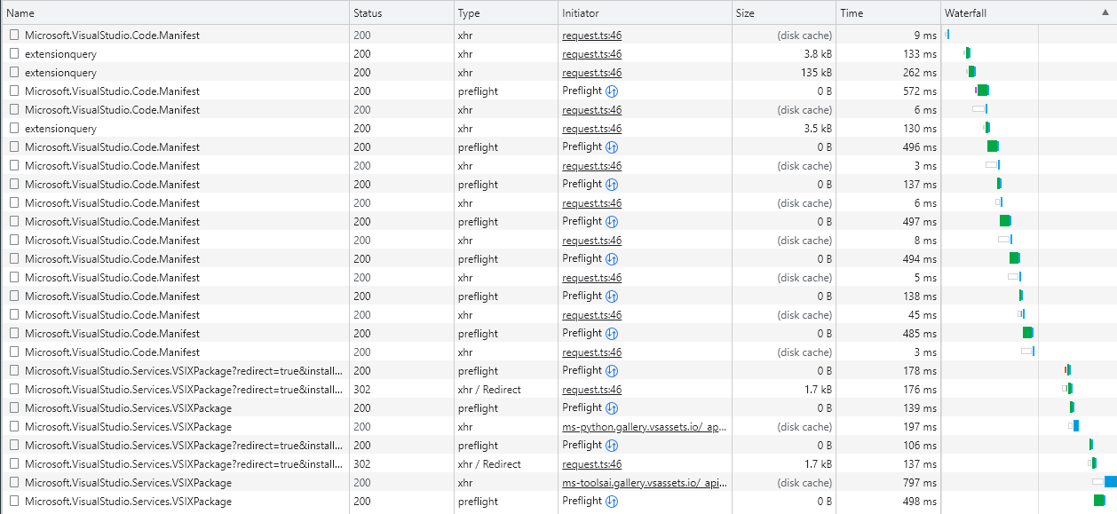Click the Preflight icon on the 178 ms VSIXPackage row
This screenshot has height=514, width=1117.
click(x=612, y=370)
